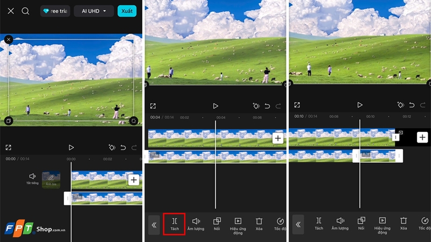
Task: Collapse the right panel toolbar with the double-chevron
Action: pos(298,224)
